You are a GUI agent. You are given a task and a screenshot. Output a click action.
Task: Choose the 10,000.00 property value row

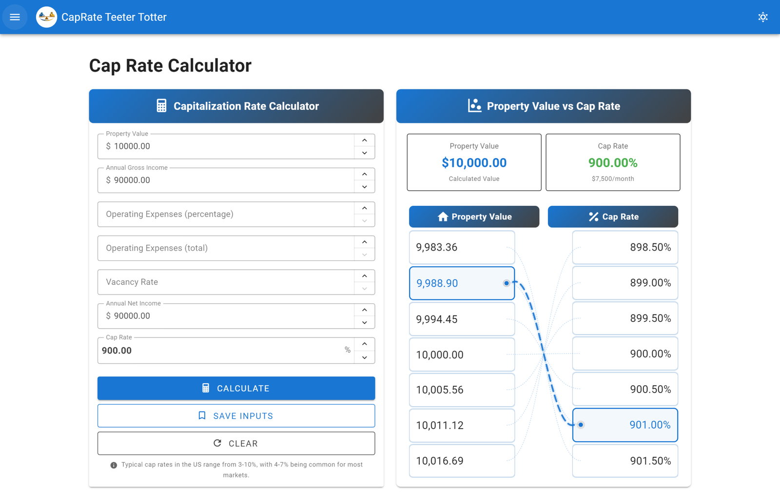point(462,355)
